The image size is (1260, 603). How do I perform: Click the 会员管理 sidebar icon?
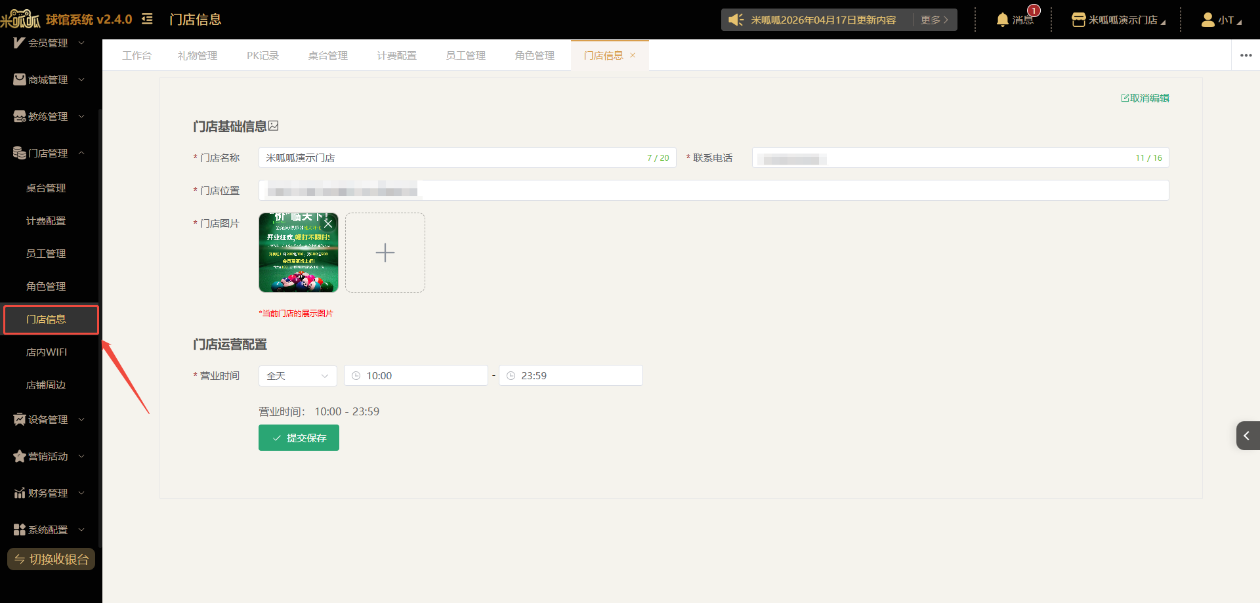click(19, 43)
